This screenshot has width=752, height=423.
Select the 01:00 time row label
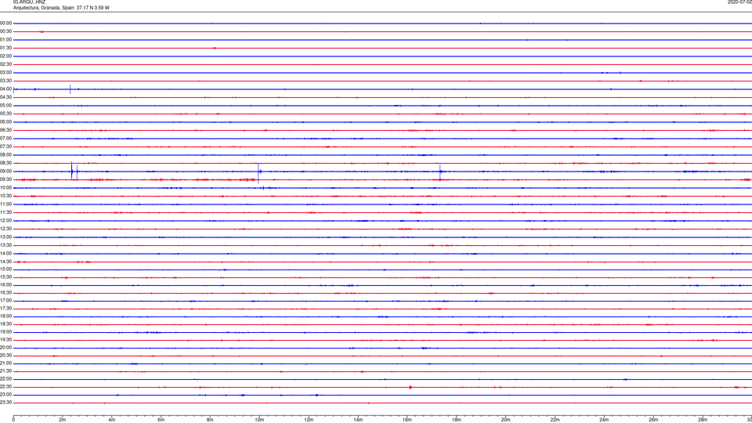[5, 39]
